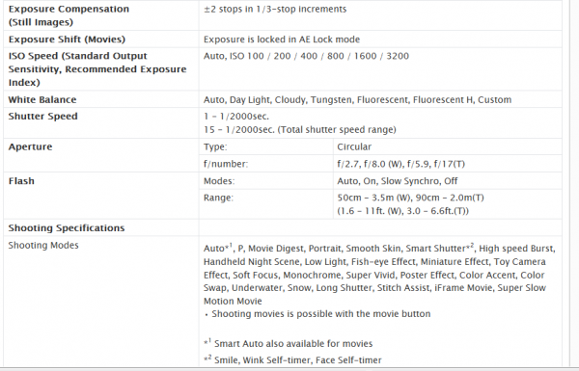Viewport: 579px width, 371px height.
Task: Click the ISO Speed row label
Action: (x=97, y=69)
